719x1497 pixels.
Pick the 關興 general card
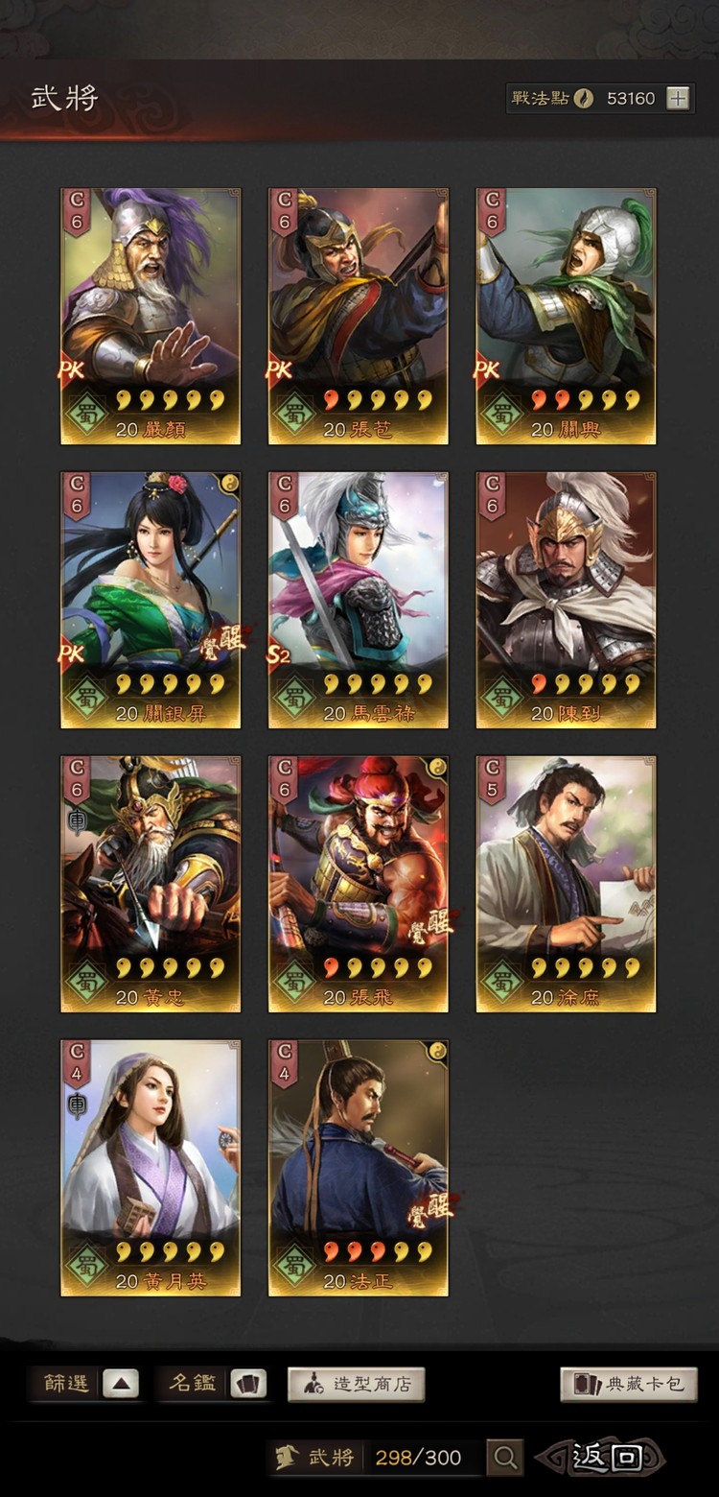point(567,316)
